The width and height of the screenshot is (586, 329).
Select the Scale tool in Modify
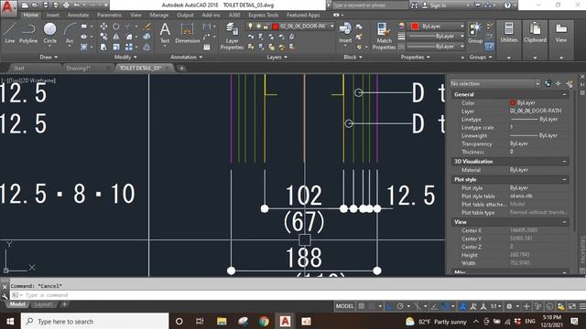point(116,47)
